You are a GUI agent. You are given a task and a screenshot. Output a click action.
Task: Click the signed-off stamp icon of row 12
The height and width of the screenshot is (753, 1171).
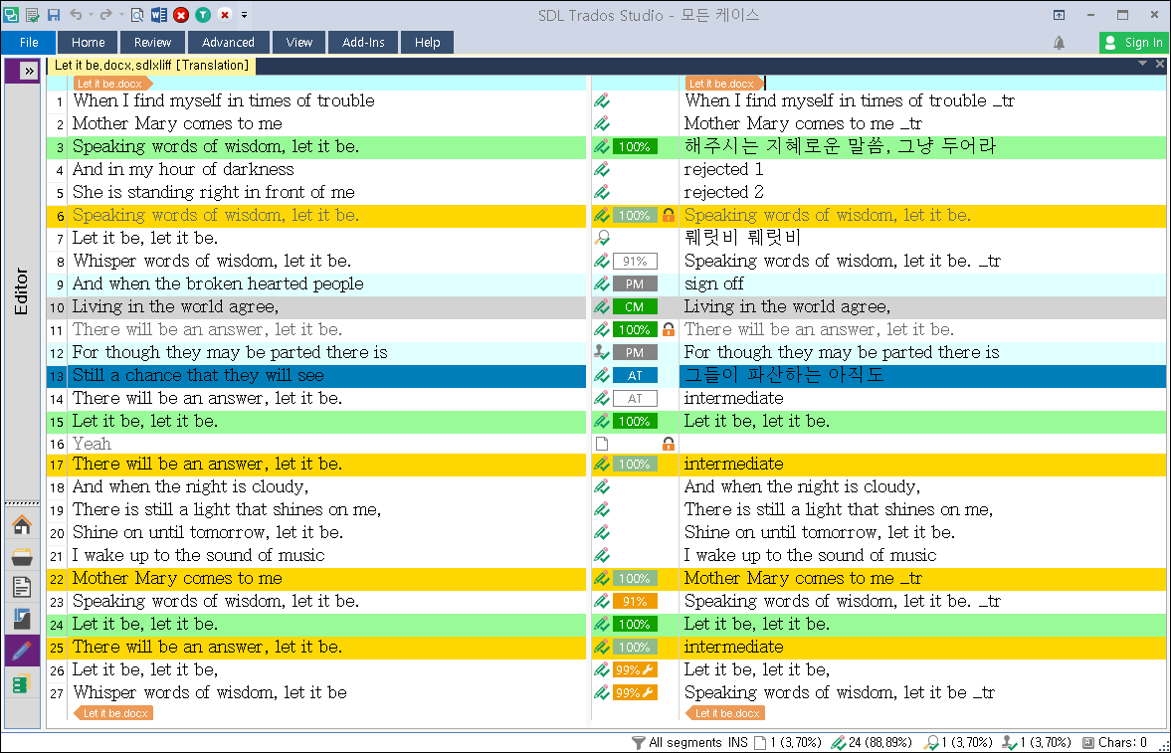(x=602, y=352)
